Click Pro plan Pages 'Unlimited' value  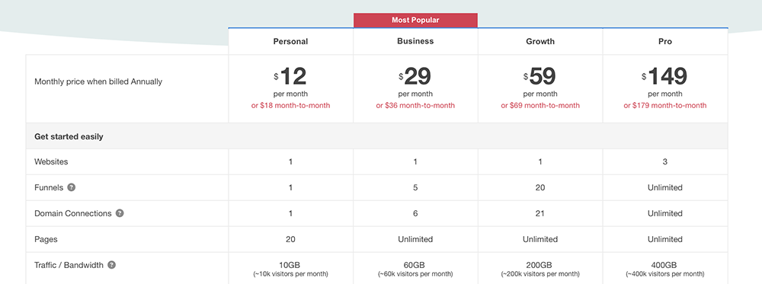point(665,239)
